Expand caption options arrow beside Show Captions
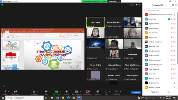Viewport: 178px width, 100px height. pyautogui.click(x=80, y=92)
